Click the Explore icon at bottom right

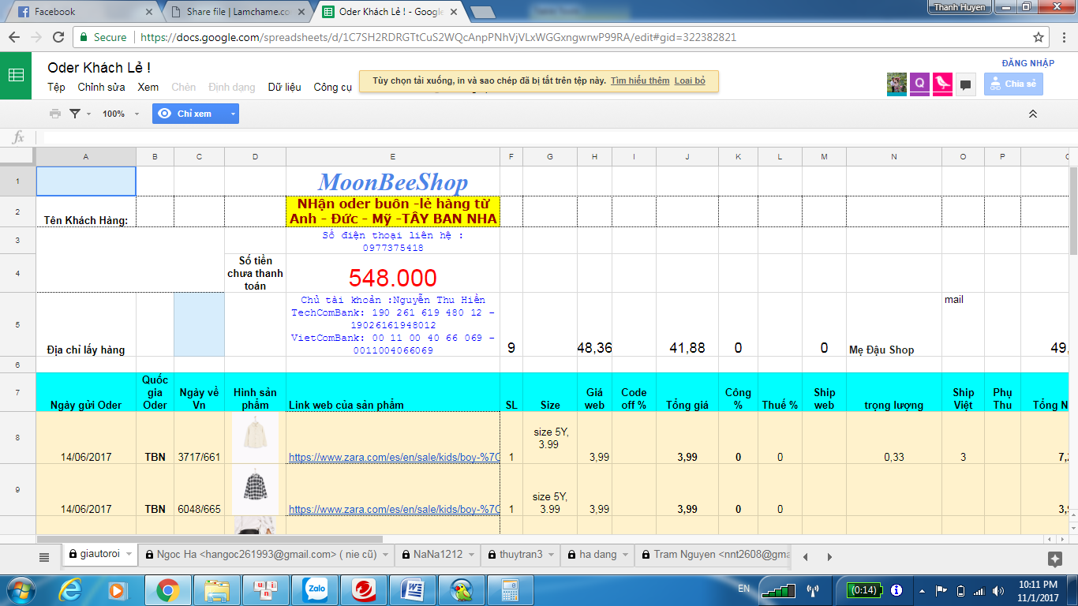click(1054, 559)
